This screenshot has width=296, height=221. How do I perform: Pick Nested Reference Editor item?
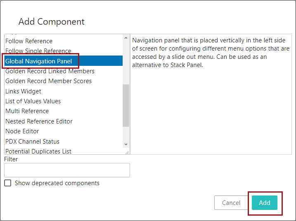click(x=39, y=121)
